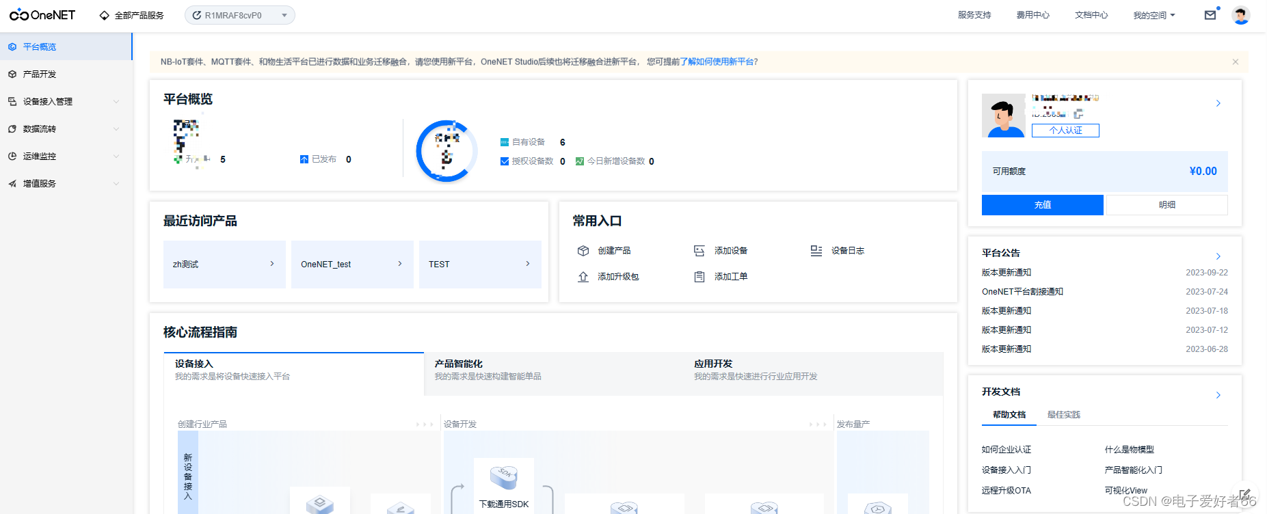Screen dimensions: 1267x514
Task: Click the ¥0.00 available balance value
Action: click(x=1203, y=172)
